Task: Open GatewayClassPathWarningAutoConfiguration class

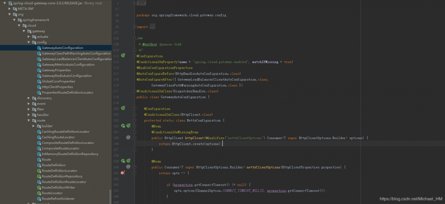Action: coord(76,53)
